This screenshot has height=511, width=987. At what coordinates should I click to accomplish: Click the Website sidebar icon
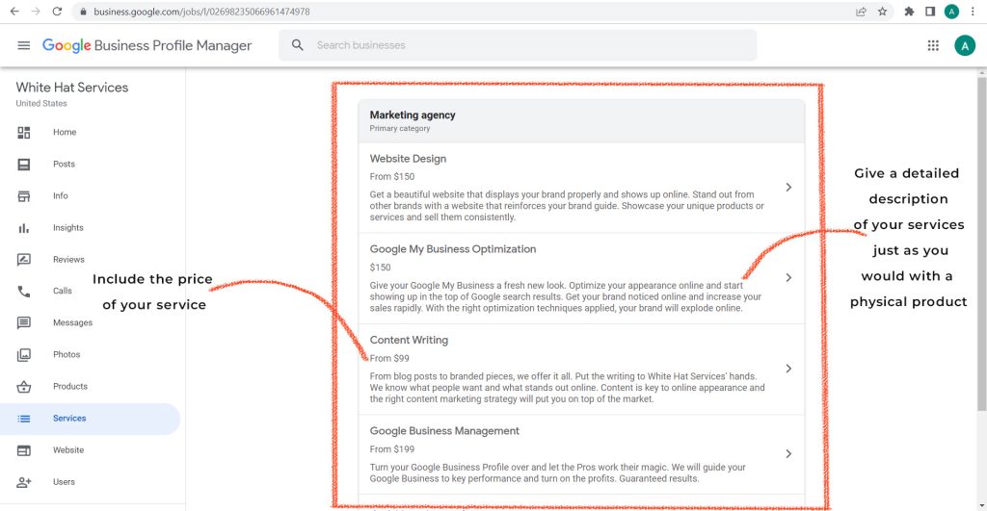pos(24,450)
